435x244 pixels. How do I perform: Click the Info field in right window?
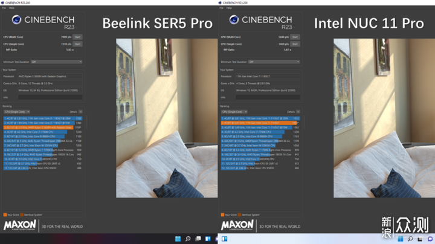point(268,97)
